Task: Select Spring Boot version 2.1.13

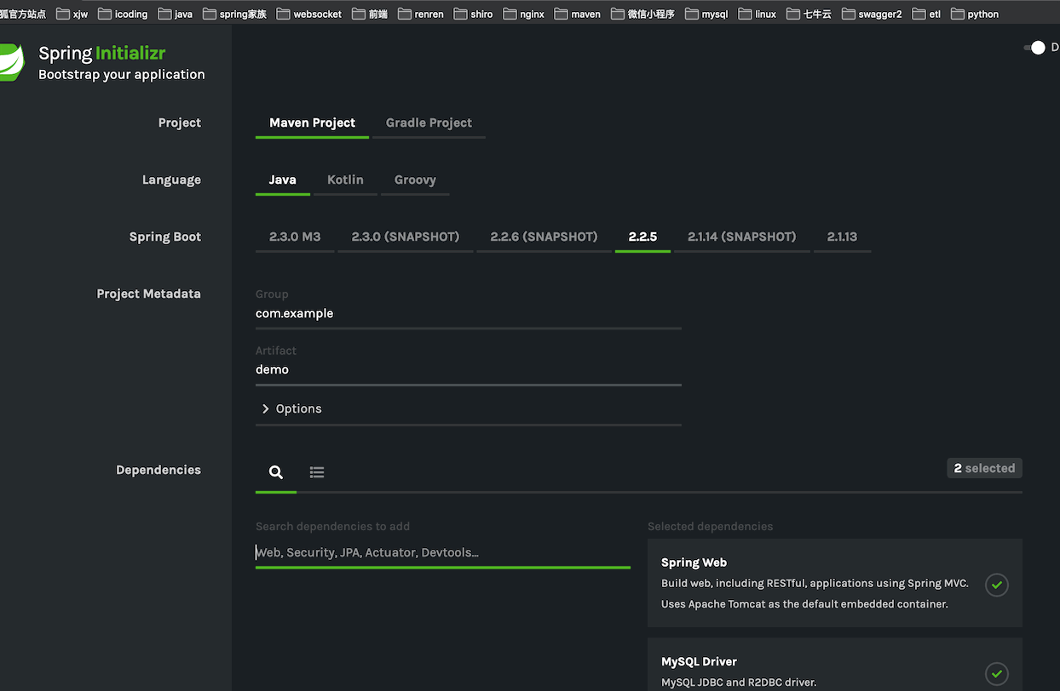Action: coord(842,237)
